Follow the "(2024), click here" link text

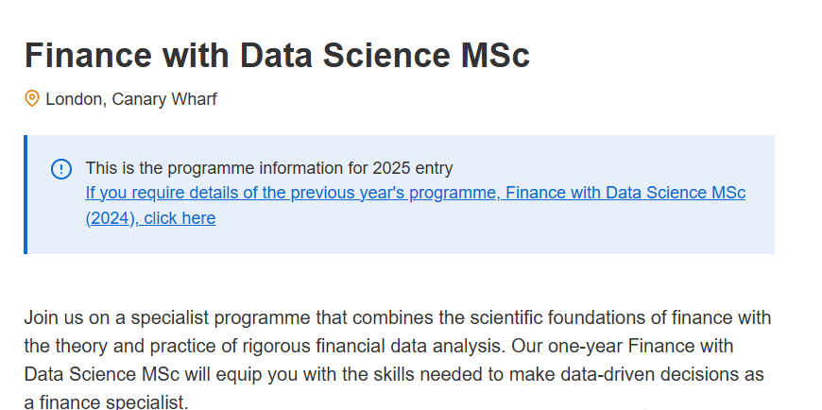[x=150, y=217]
